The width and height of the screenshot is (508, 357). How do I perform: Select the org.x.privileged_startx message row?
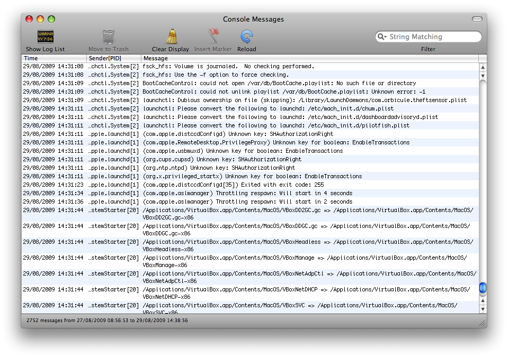(250, 176)
